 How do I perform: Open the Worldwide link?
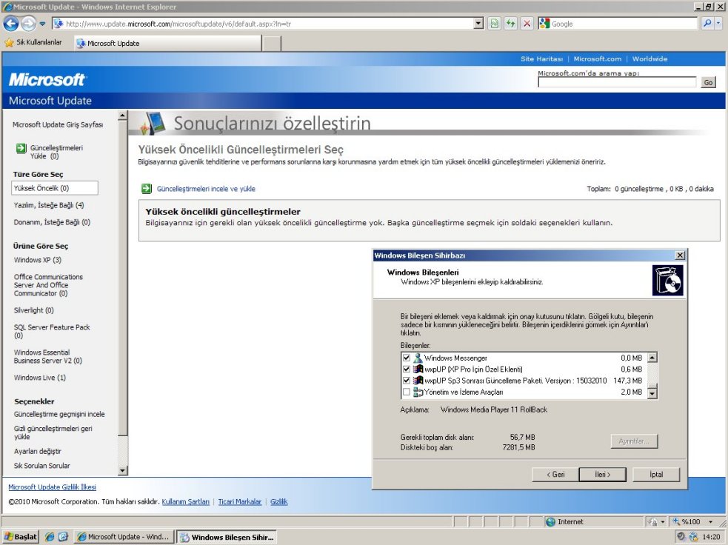point(649,59)
